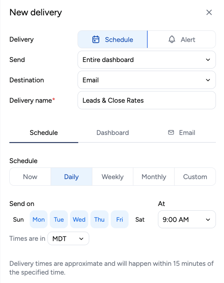Select the Monthly schedule option
Screen dimensions: 224x283
click(x=154, y=177)
